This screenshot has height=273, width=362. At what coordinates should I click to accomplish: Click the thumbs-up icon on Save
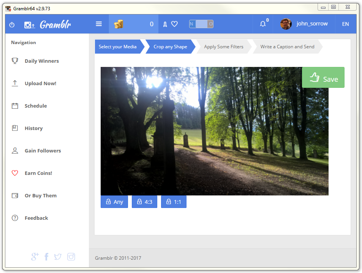pyautogui.click(x=315, y=78)
